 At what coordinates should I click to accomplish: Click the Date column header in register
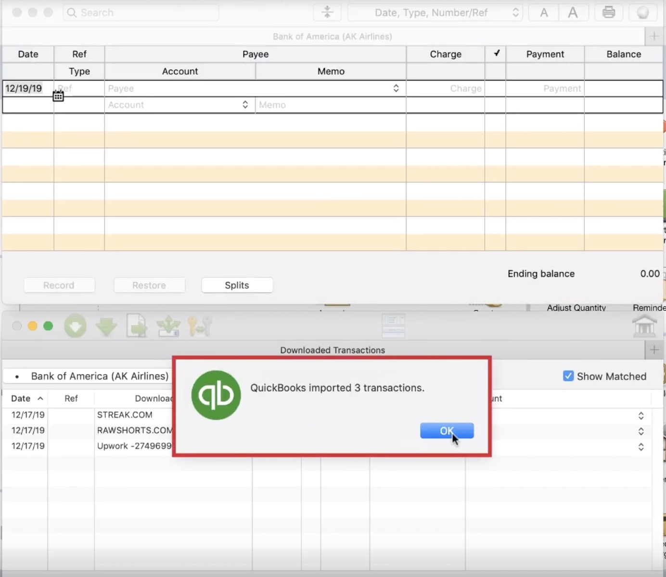click(28, 54)
